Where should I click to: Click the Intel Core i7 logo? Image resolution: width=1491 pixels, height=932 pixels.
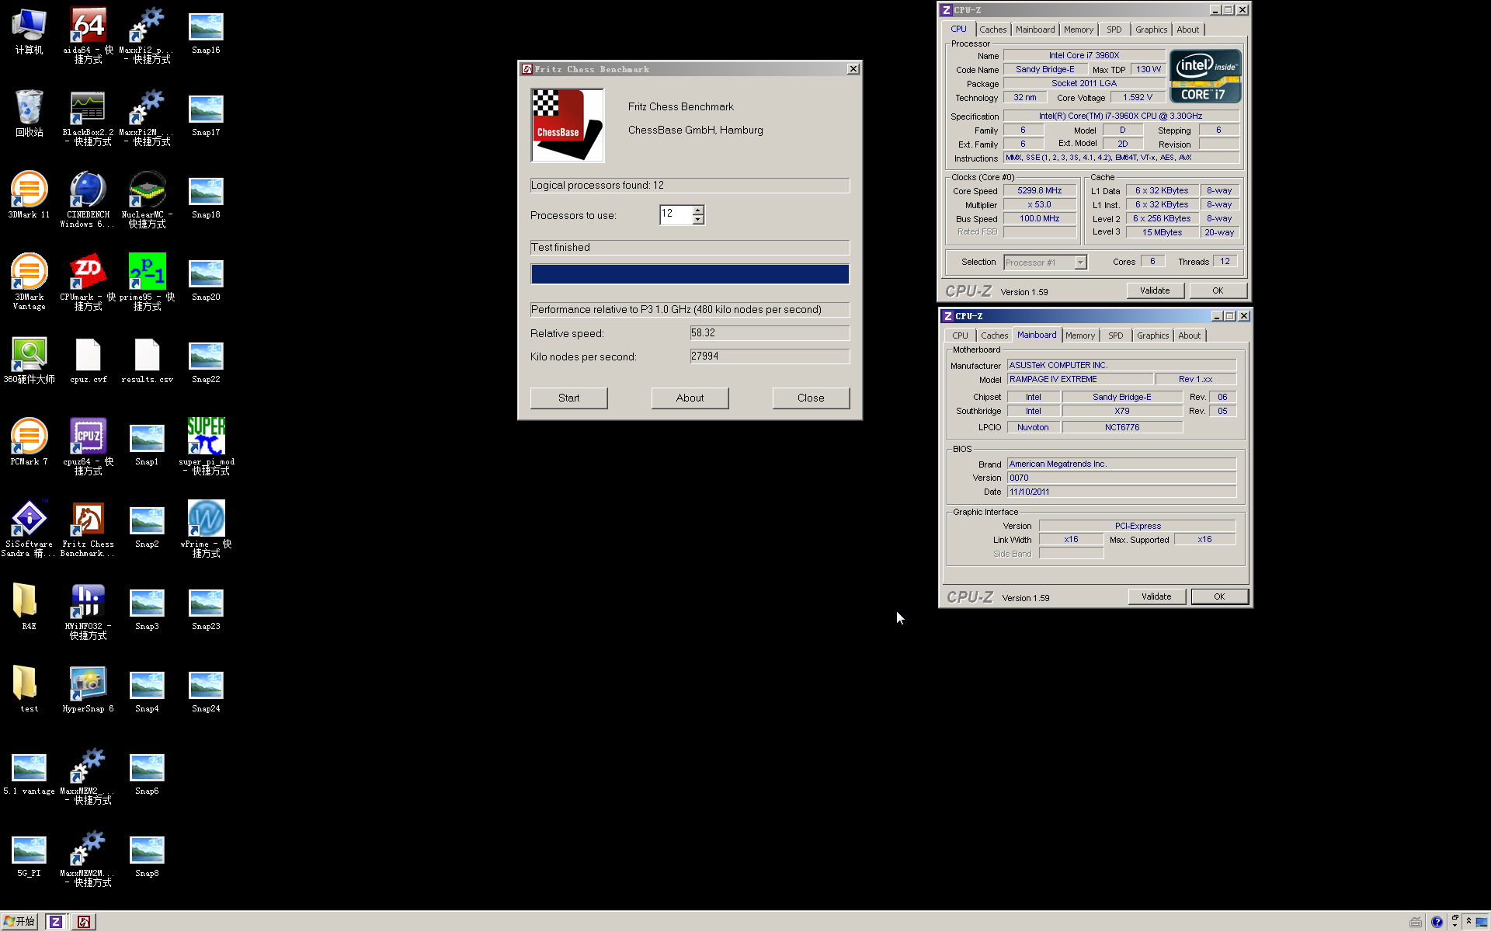pyautogui.click(x=1205, y=76)
